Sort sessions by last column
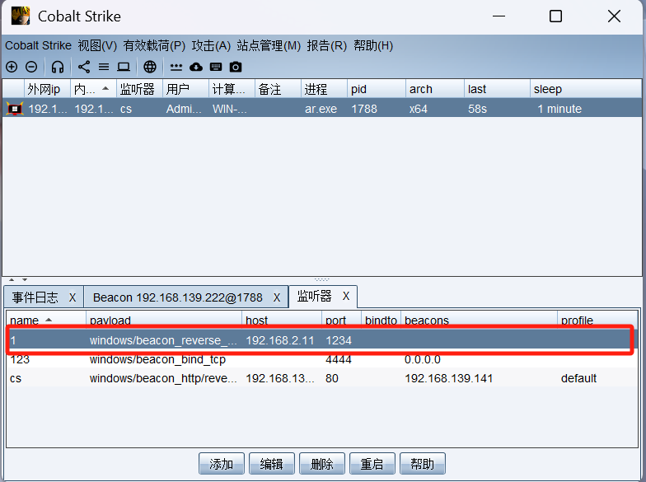Screen dimensions: 646x482 (498, 89)
